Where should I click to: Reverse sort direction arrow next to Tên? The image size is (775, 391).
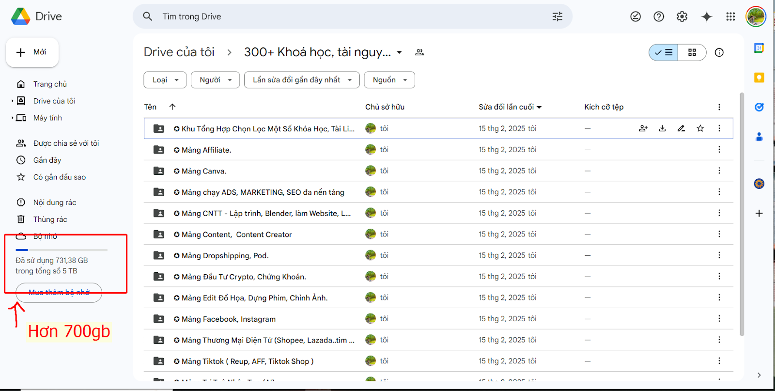coord(172,107)
